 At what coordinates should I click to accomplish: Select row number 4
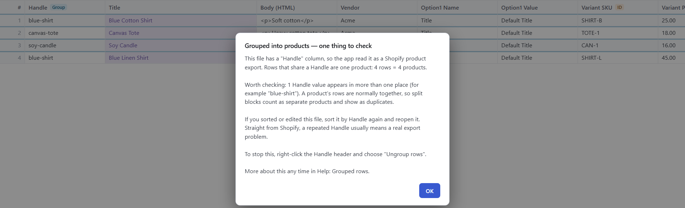coord(12,58)
